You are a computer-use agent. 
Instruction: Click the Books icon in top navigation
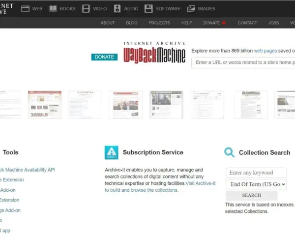click(x=53, y=9)
